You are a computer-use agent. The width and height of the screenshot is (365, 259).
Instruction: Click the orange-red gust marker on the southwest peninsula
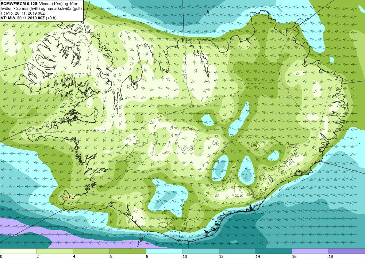(66, 197)
